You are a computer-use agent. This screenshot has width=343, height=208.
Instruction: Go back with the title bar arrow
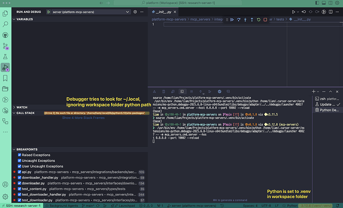click(x=101, y=3)
